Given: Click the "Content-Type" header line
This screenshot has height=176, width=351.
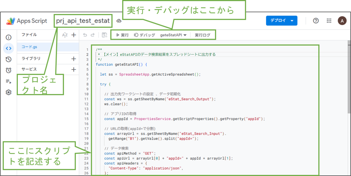Looking at the screenshot, I should [x=146, y=168].
